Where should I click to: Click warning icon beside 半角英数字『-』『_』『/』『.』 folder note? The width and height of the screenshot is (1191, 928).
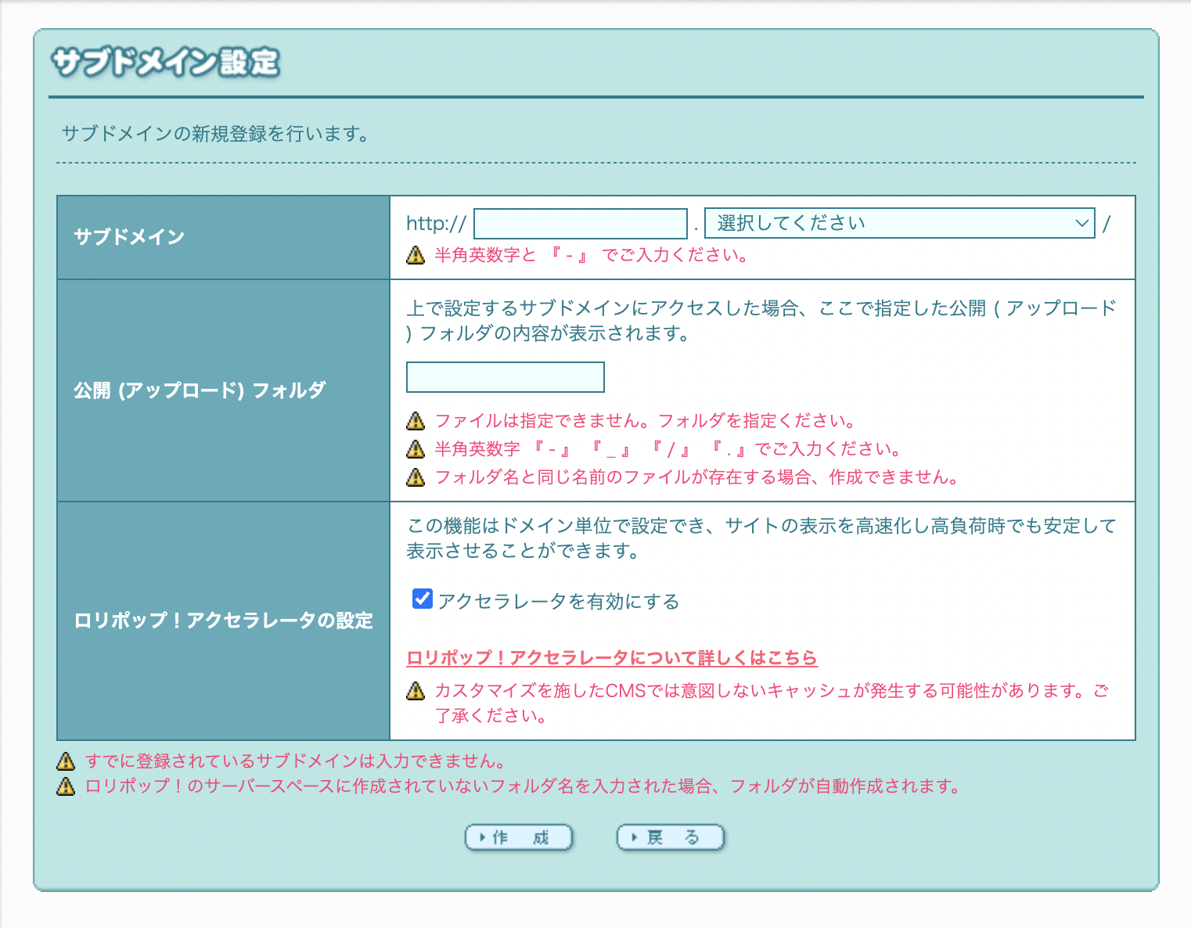(416, 449)
